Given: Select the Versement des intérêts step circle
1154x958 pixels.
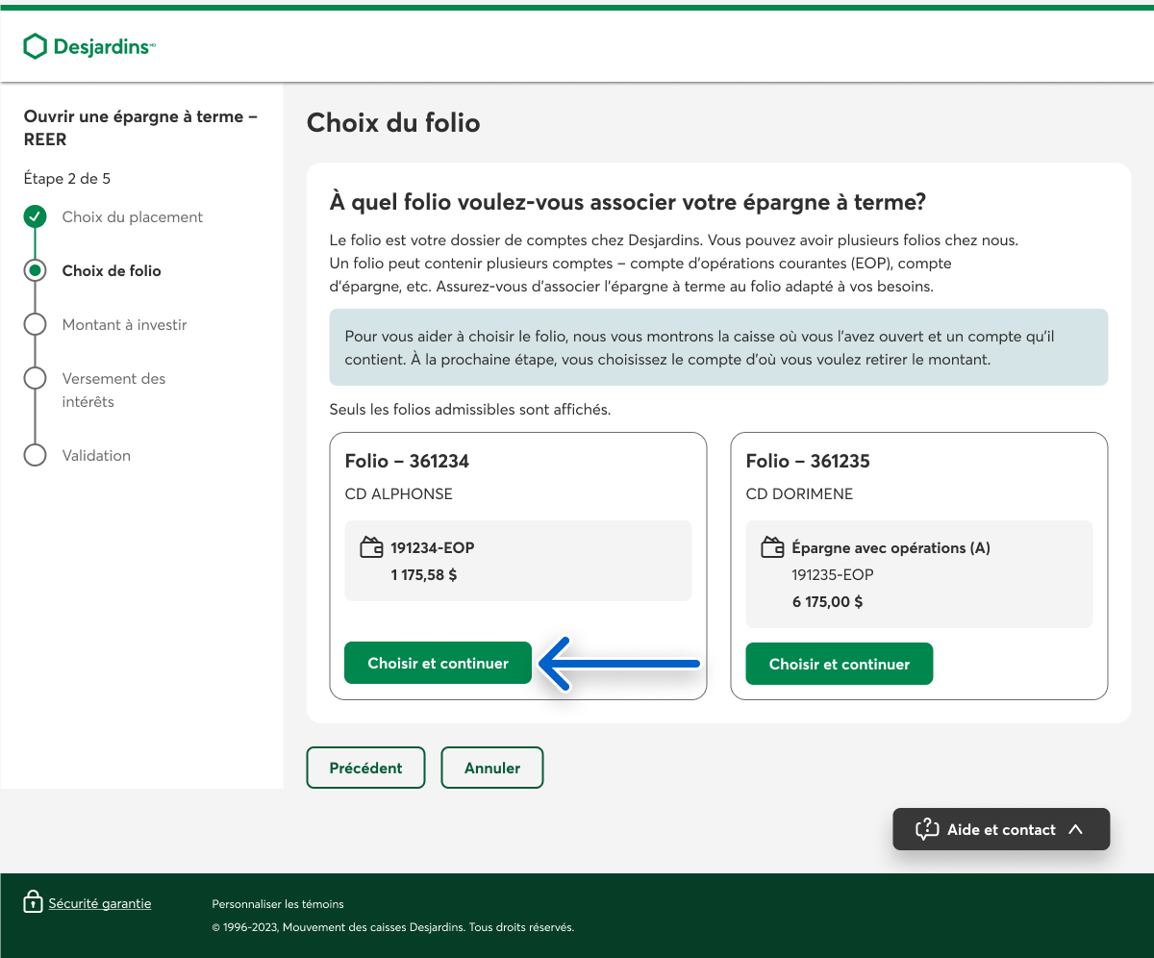Looking at the screenshot, I should [35, 378].
